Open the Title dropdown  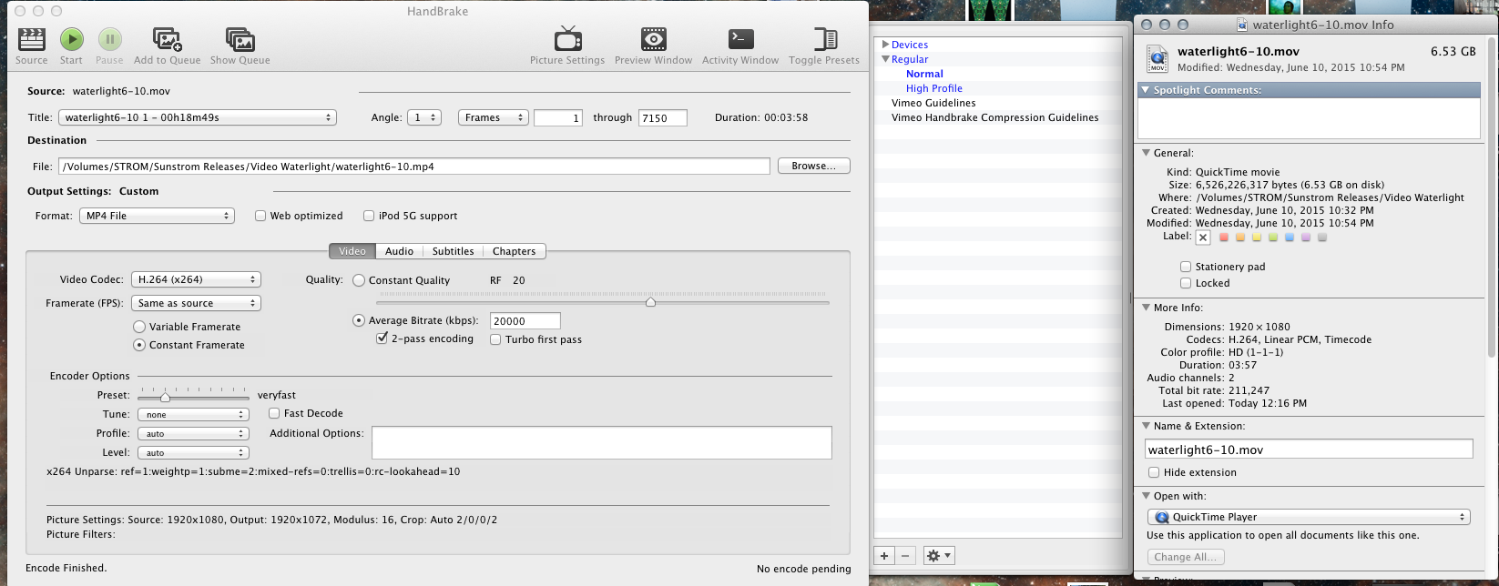198,117
